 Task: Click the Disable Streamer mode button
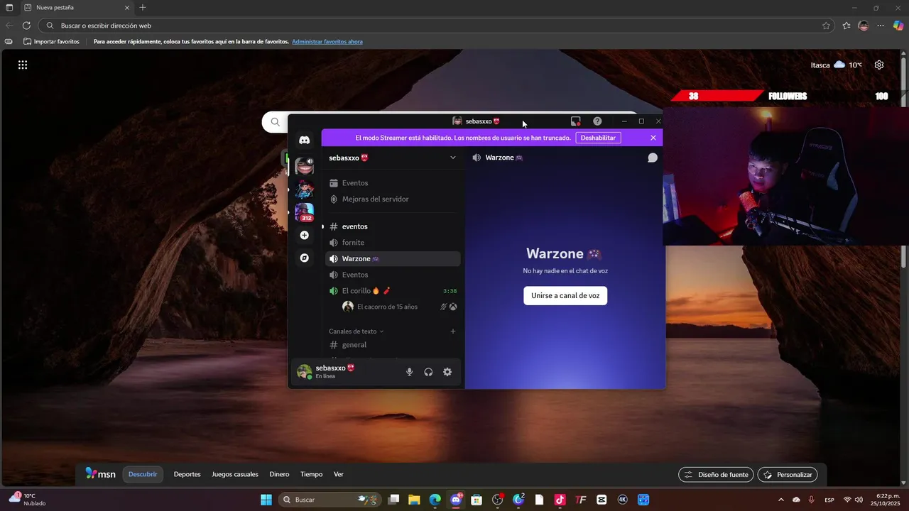click(x=598, y=138)
